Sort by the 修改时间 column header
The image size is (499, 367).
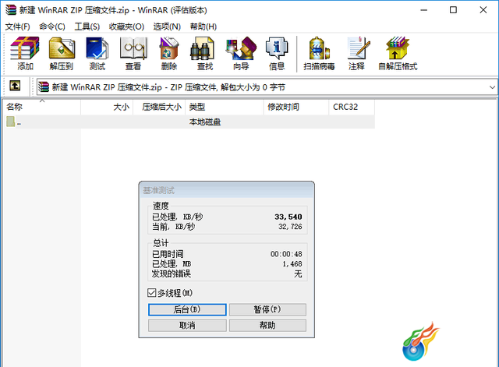[x=296, y=107]
